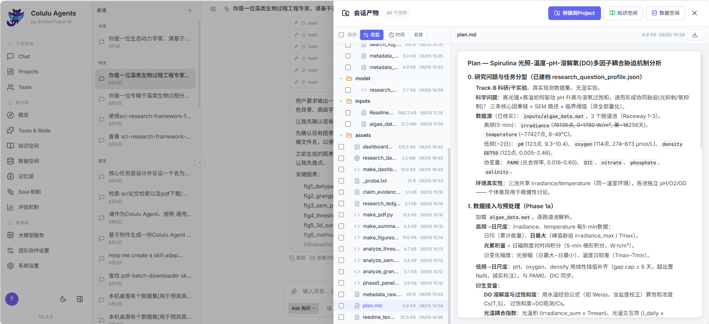Image resolution: width=709 pixels, height=324 pixels.
Task: Open Tools & Skills page
Action: (x=34, y=131)
